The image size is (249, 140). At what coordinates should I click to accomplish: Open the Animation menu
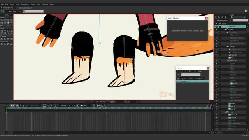coord(25,5)
